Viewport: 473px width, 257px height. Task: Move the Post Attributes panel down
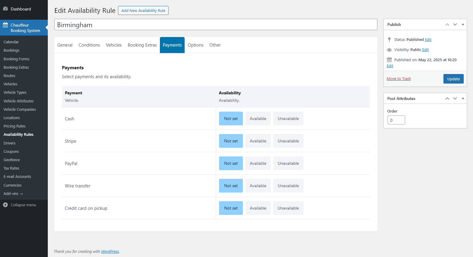455,99
